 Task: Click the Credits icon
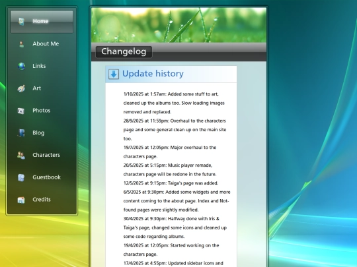(x=21, y=200)
